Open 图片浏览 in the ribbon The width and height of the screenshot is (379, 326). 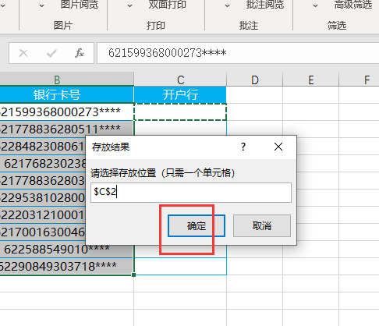coord(80,5)
